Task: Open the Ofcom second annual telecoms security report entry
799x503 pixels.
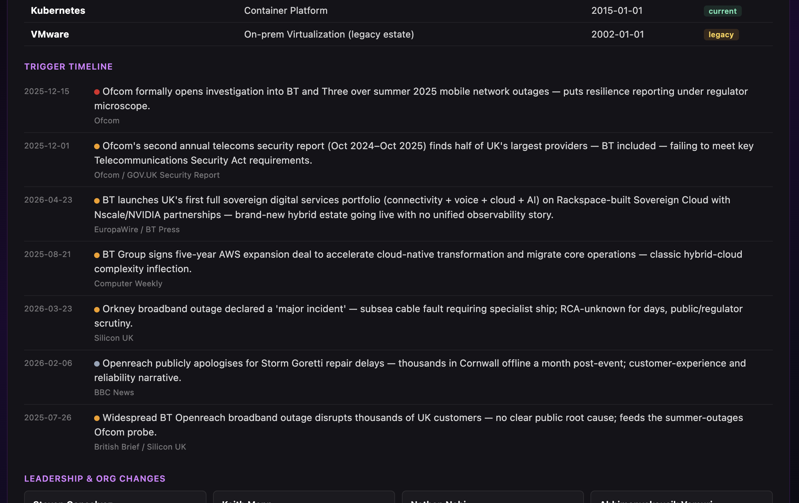Action: 424,153
